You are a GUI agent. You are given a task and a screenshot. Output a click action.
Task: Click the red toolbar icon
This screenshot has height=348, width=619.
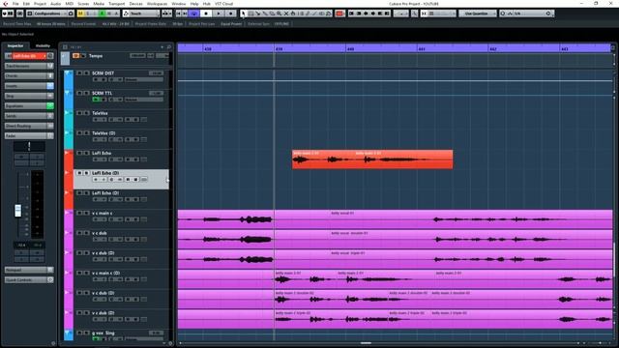coord(339,14)
